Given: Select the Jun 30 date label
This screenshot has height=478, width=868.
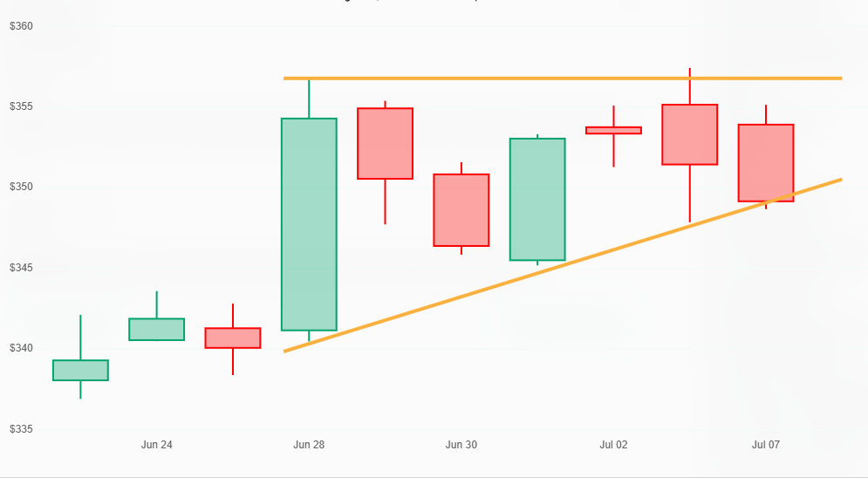Looking at the screenshot, I should pos(461,445).
